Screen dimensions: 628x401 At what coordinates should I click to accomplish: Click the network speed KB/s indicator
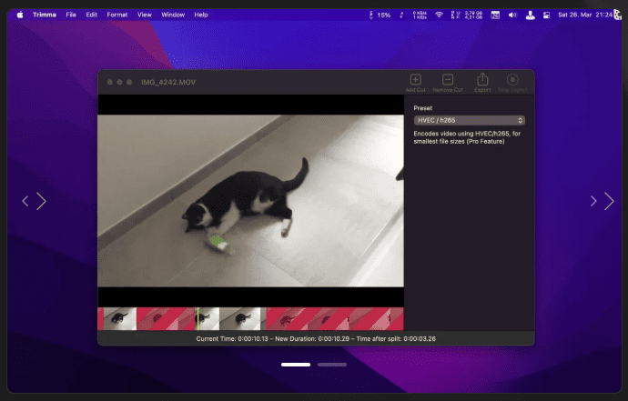coord(420,15)
